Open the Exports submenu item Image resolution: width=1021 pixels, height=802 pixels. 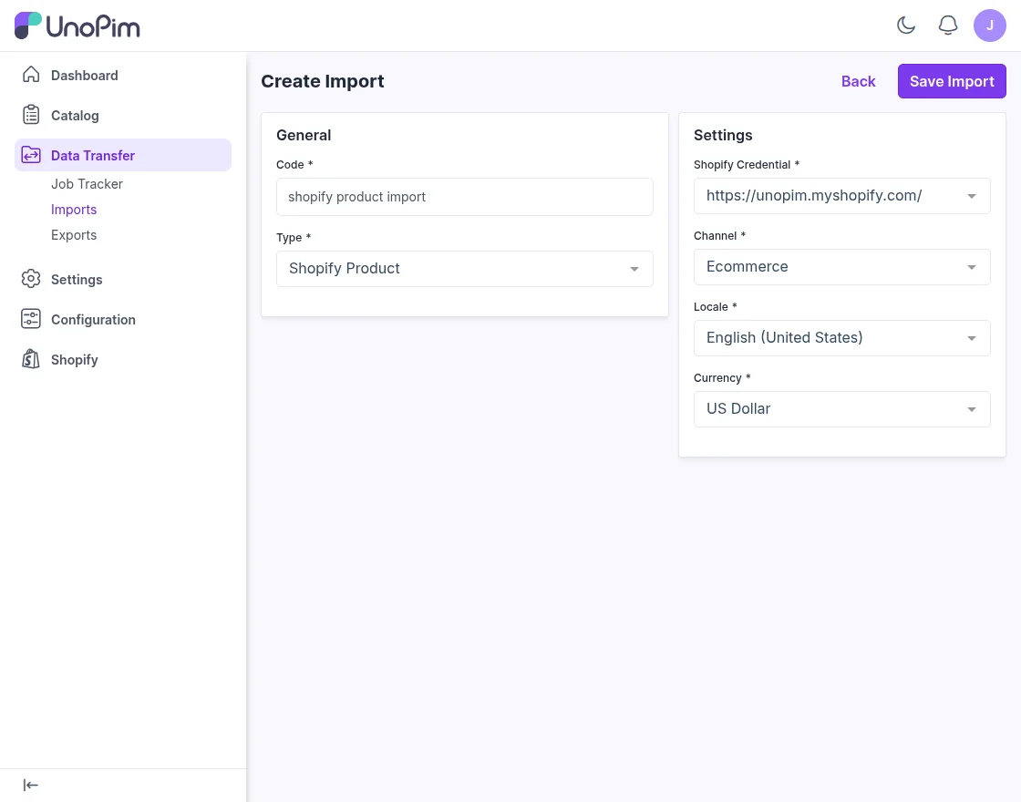[74, 235]
